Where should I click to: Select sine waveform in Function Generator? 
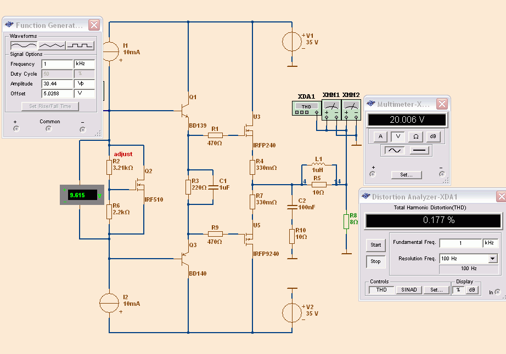(24, 45)
